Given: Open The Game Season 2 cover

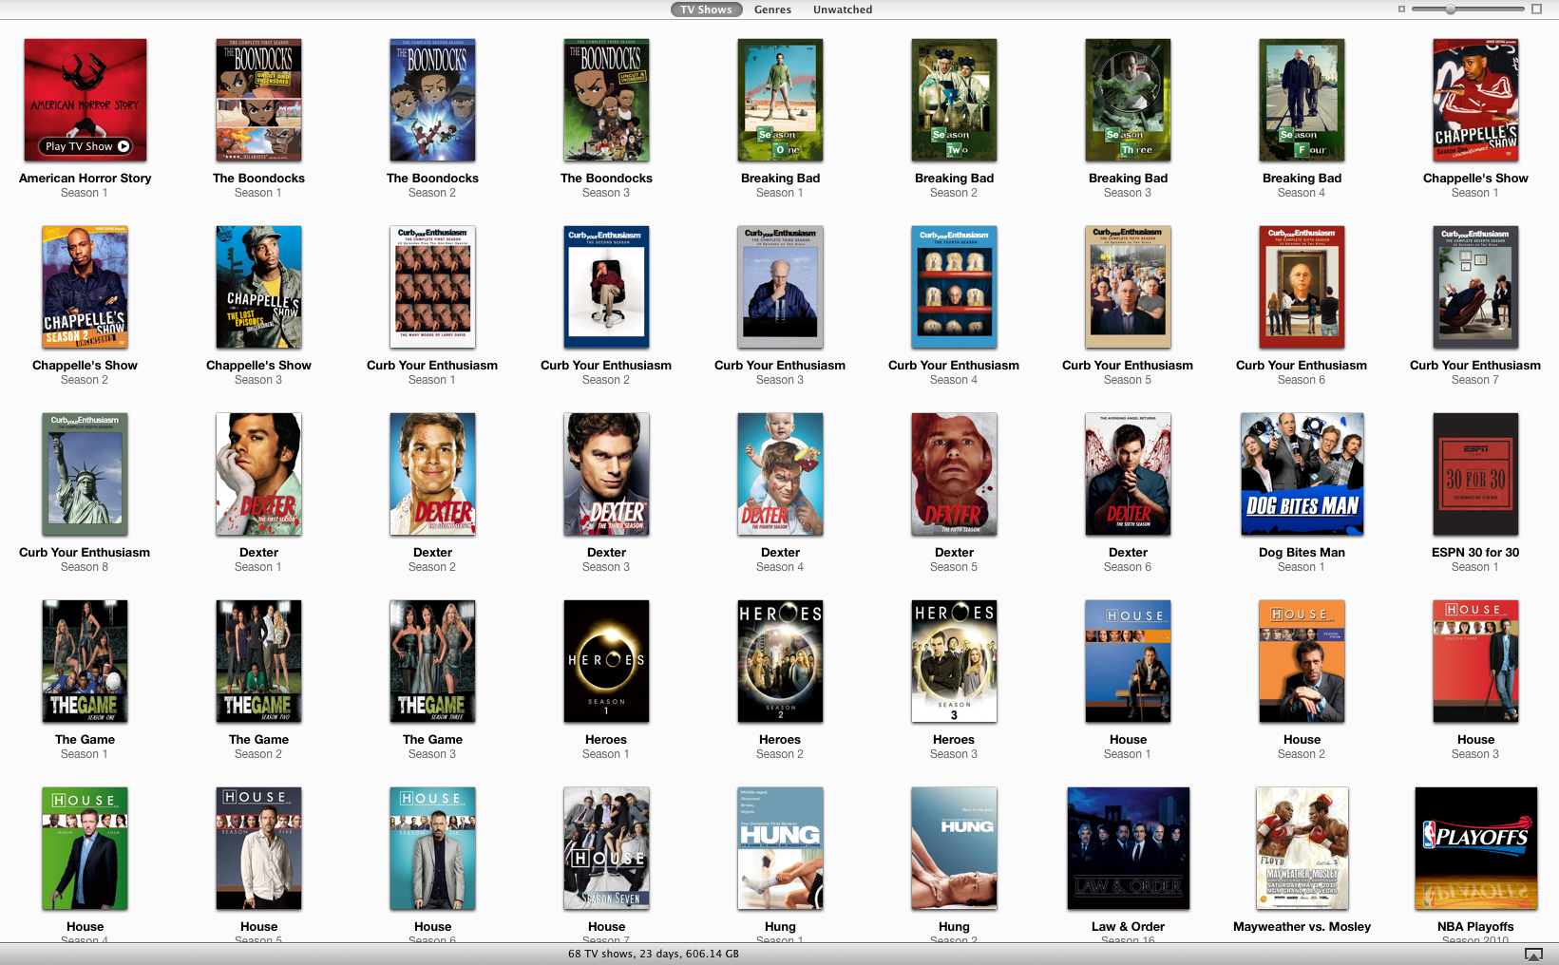Looking at the screenshot, I should (258, 661).
